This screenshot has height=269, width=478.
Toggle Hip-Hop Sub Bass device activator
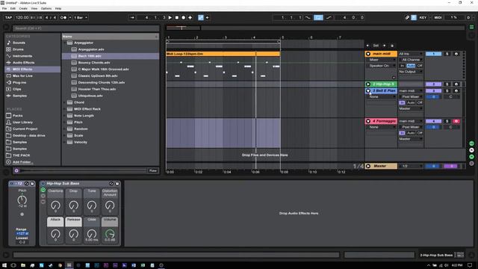tap(43, 184)
